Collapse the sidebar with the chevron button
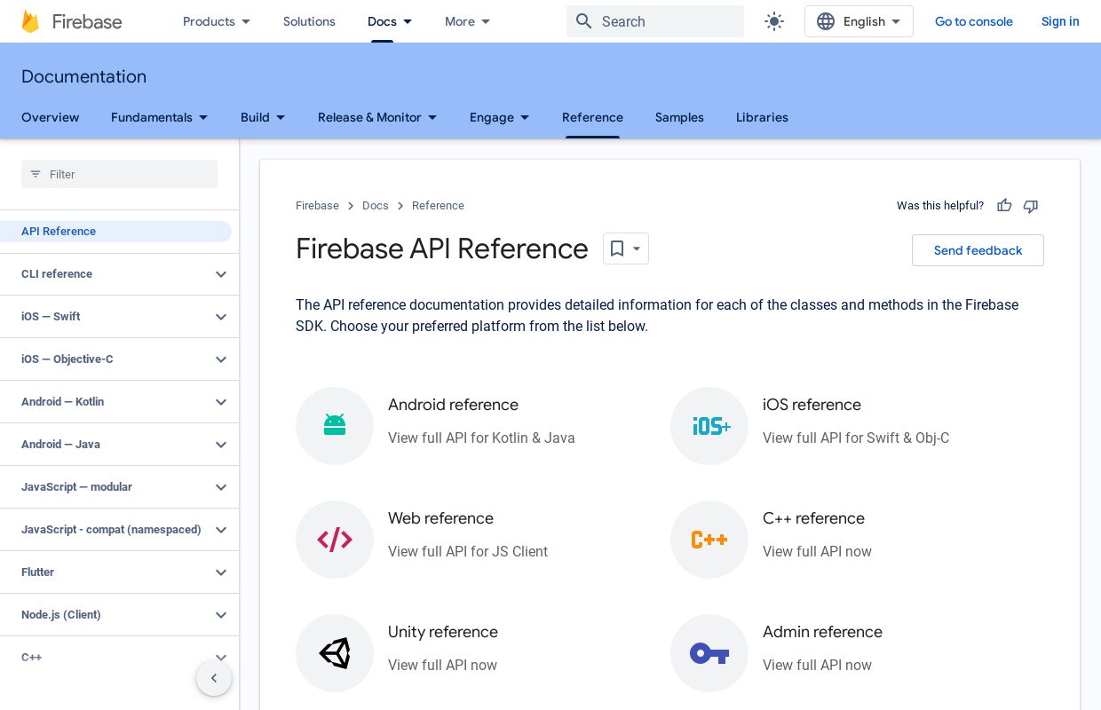The width and height of the screenshot is (1101, 710). pos(214,678)
